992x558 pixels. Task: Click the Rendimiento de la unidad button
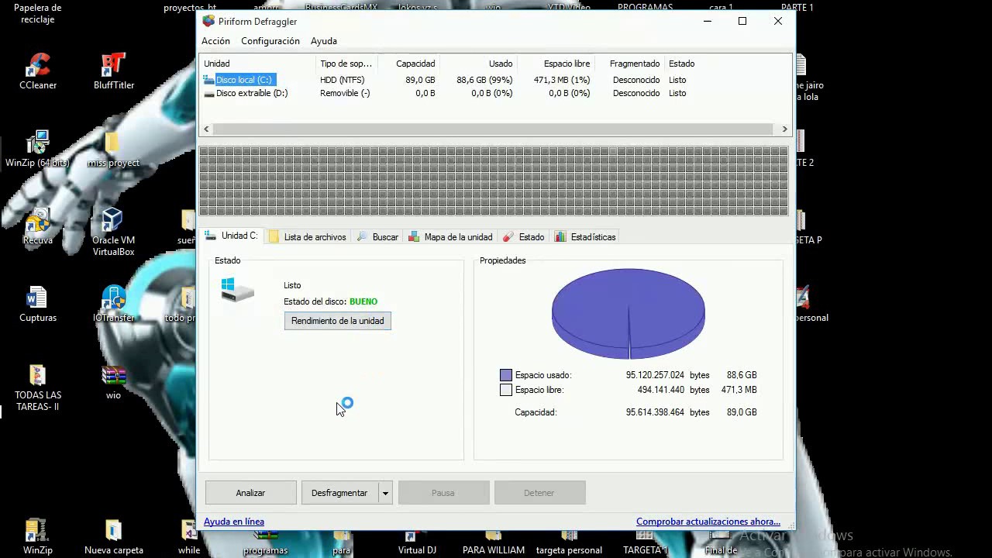[x=338, y=321]
